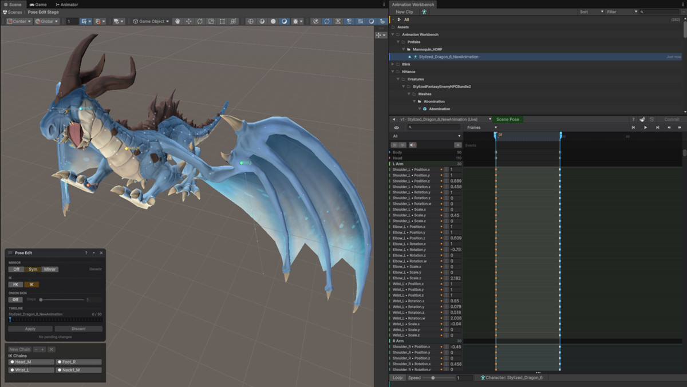Click the add plus button in curve list
The width and height of the screenshot is (687, 387).
[x=457, y=145]
